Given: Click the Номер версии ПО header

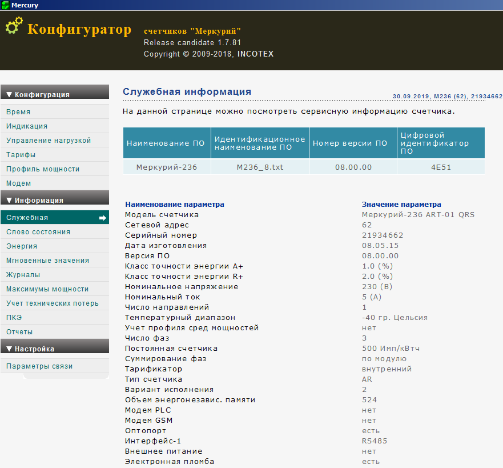Looking at the screenshot, I should click(x=353, y=143).
